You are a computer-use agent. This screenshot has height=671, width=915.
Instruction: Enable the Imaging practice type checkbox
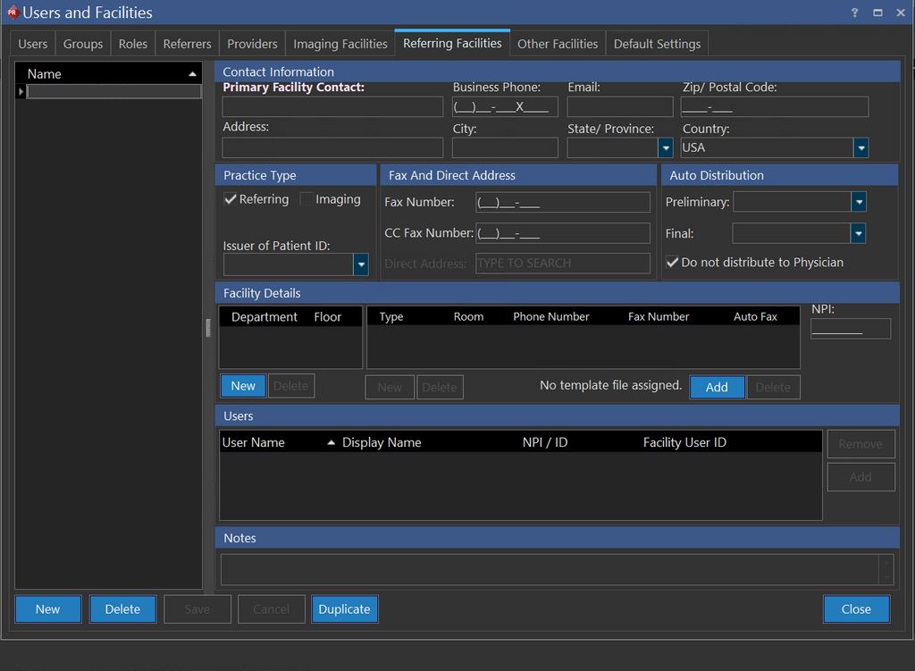306,199
